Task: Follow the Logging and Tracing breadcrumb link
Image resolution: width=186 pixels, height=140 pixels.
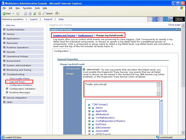Action: (x=64, y=35)
